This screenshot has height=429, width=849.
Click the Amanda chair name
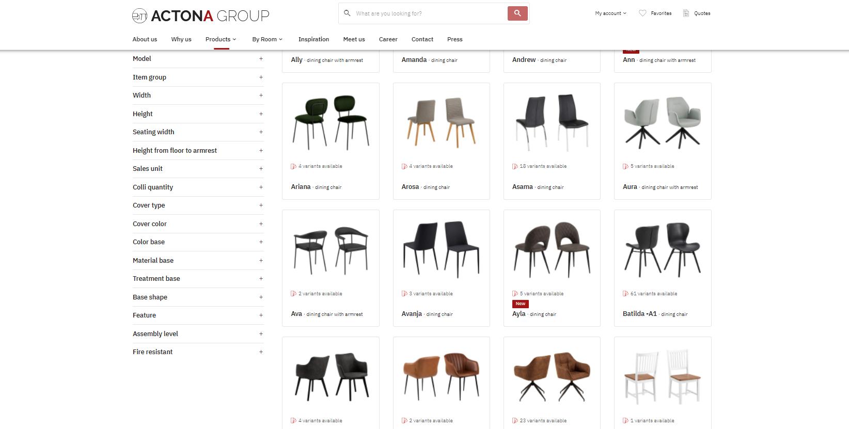[x=414, y=60]
